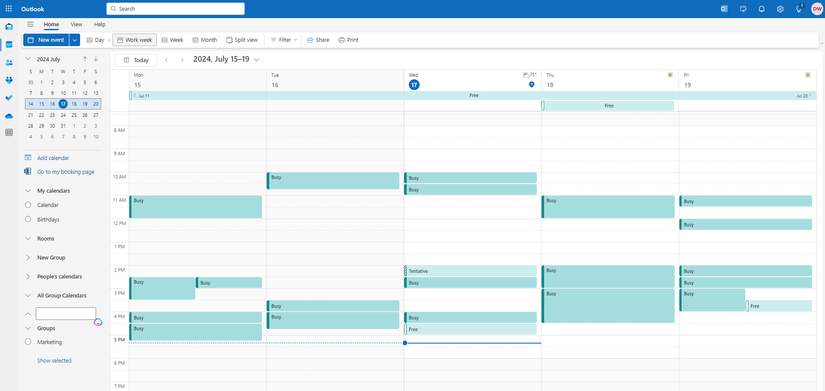Show the Birthdays calendar
Screen dimensions: 825x391
pyautogui.click(x=28, y=219)
